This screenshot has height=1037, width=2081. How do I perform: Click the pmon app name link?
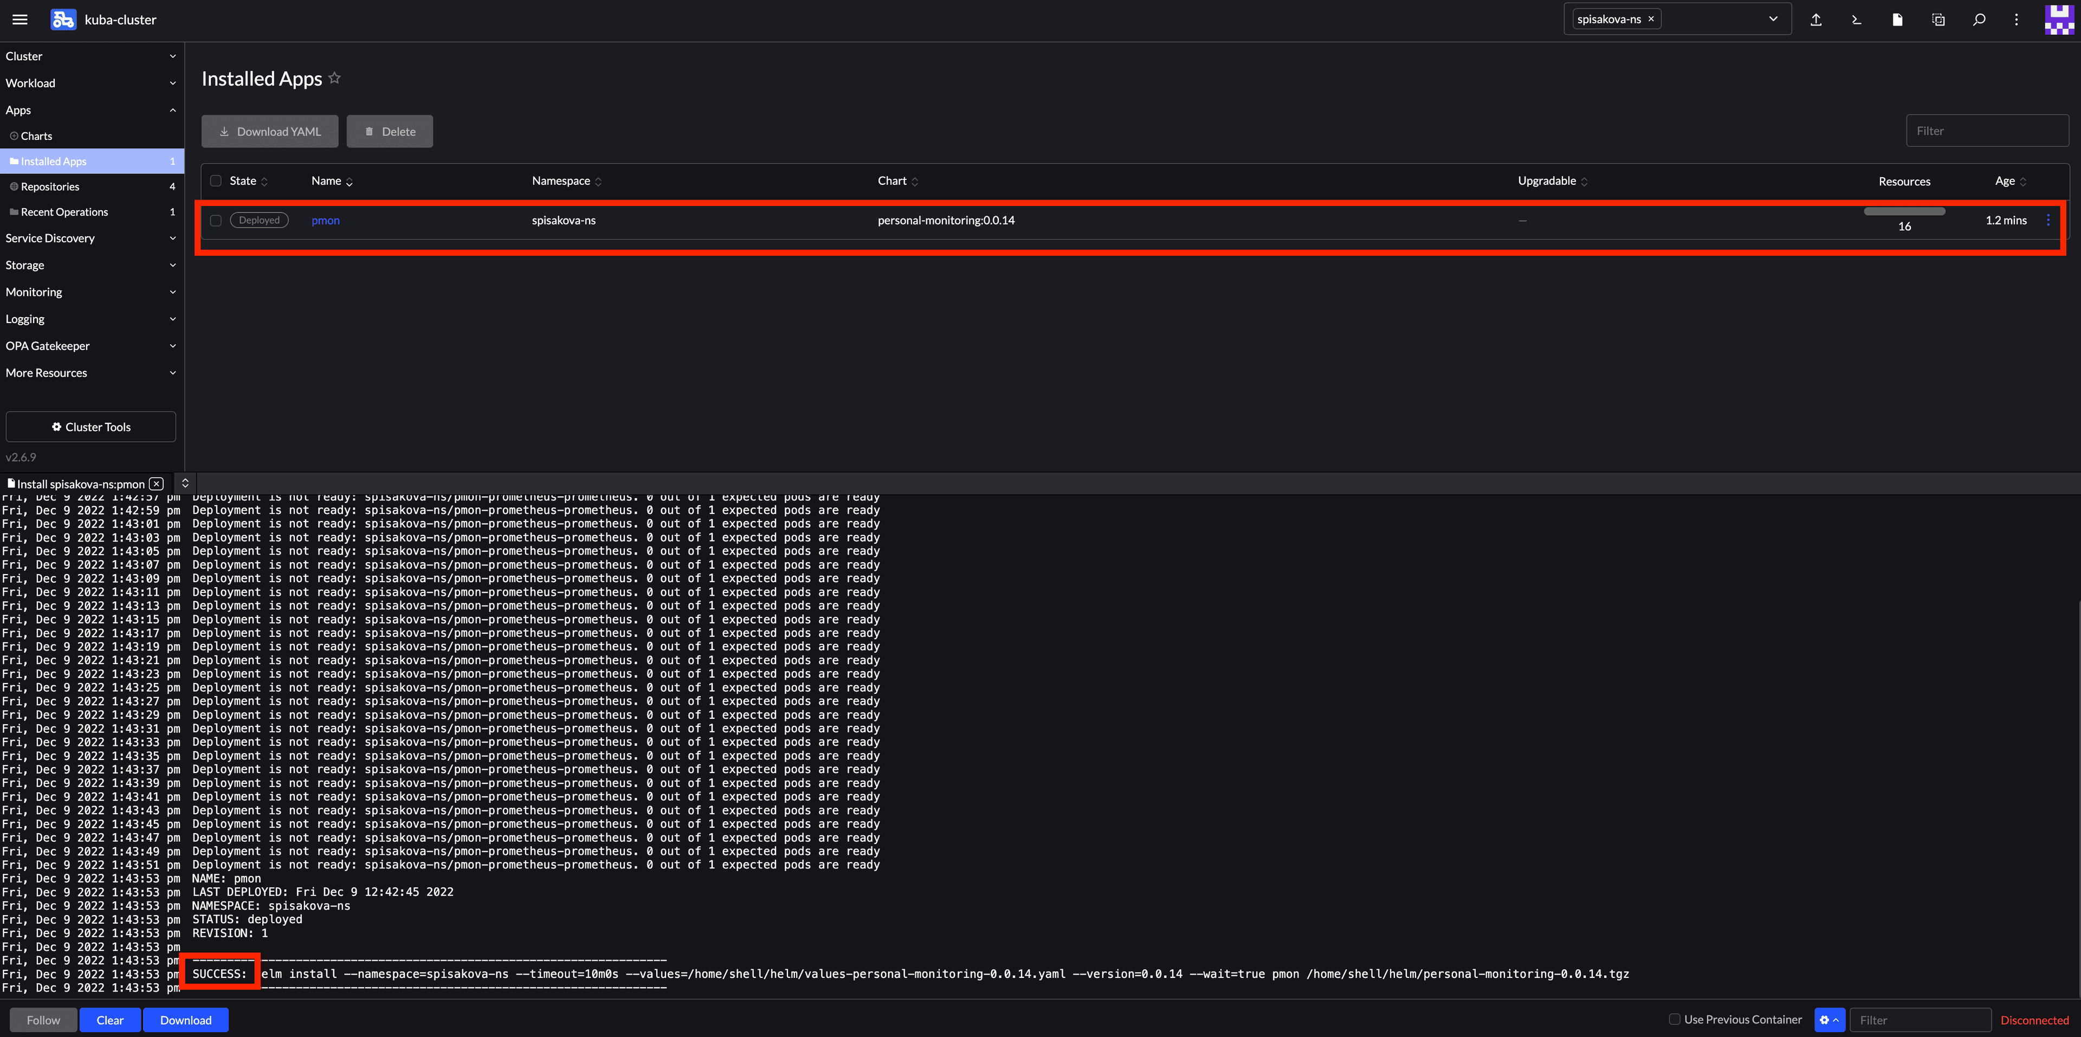coord(326,220)
